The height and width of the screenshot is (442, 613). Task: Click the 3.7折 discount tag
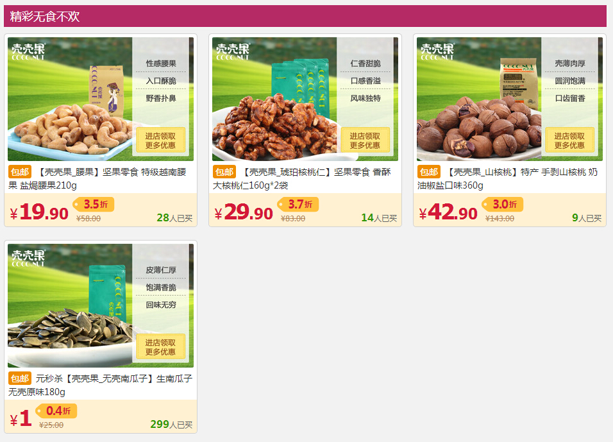(x=298, y=204)
